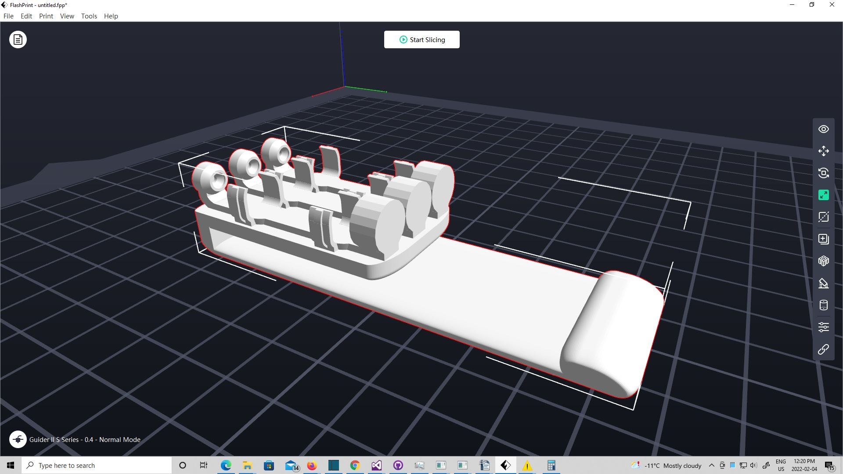Open Windows Start menu
Image resolution: width=843 pixels, height=474 pixels.
click(11, 465)
